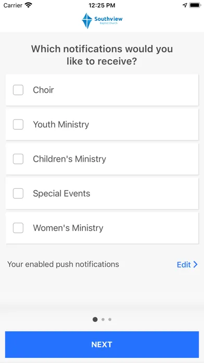Tap the location arrow status icon
Image resolution: width=204 pixels, height=363 pixels.
[185, 5]
